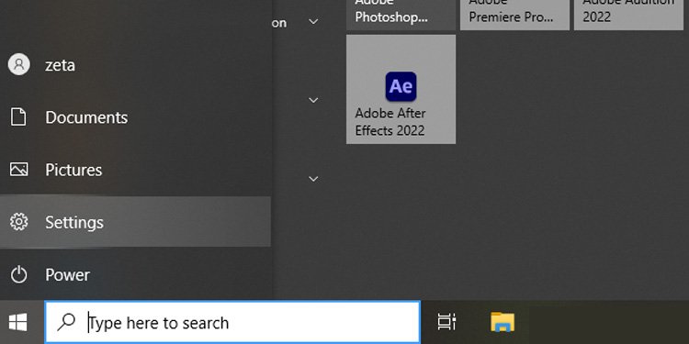This screenshot has height=344, width=689.
Task: Open Task View on the taskbar
Action: tap(446, 323)
